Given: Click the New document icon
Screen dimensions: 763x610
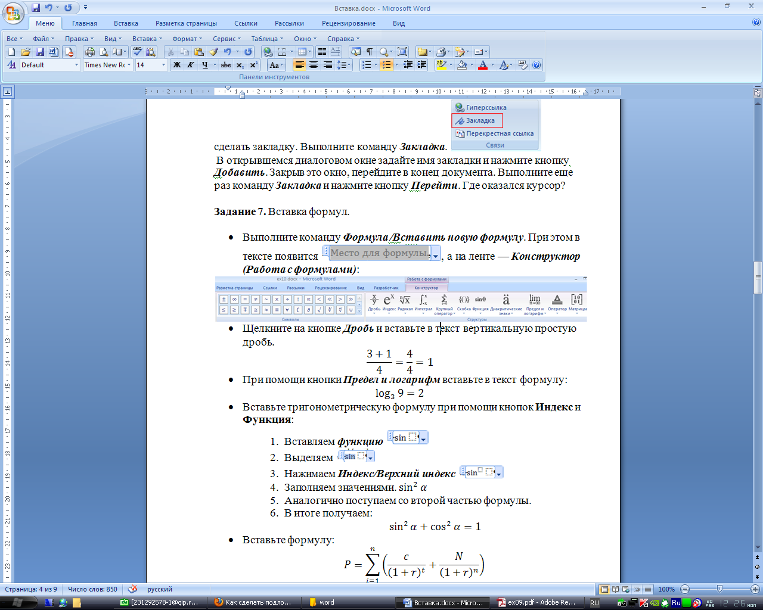Looking at the screenshot, I should 11,52.
